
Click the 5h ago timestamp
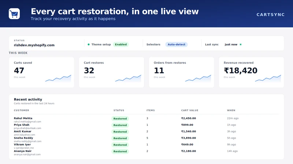[231, 138]
